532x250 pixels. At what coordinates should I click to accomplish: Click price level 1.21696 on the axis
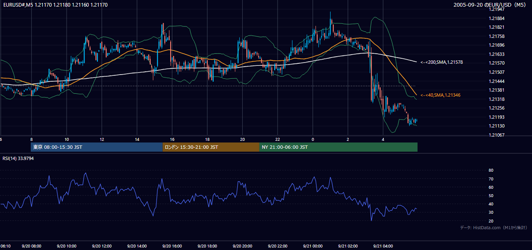point(496,45)
